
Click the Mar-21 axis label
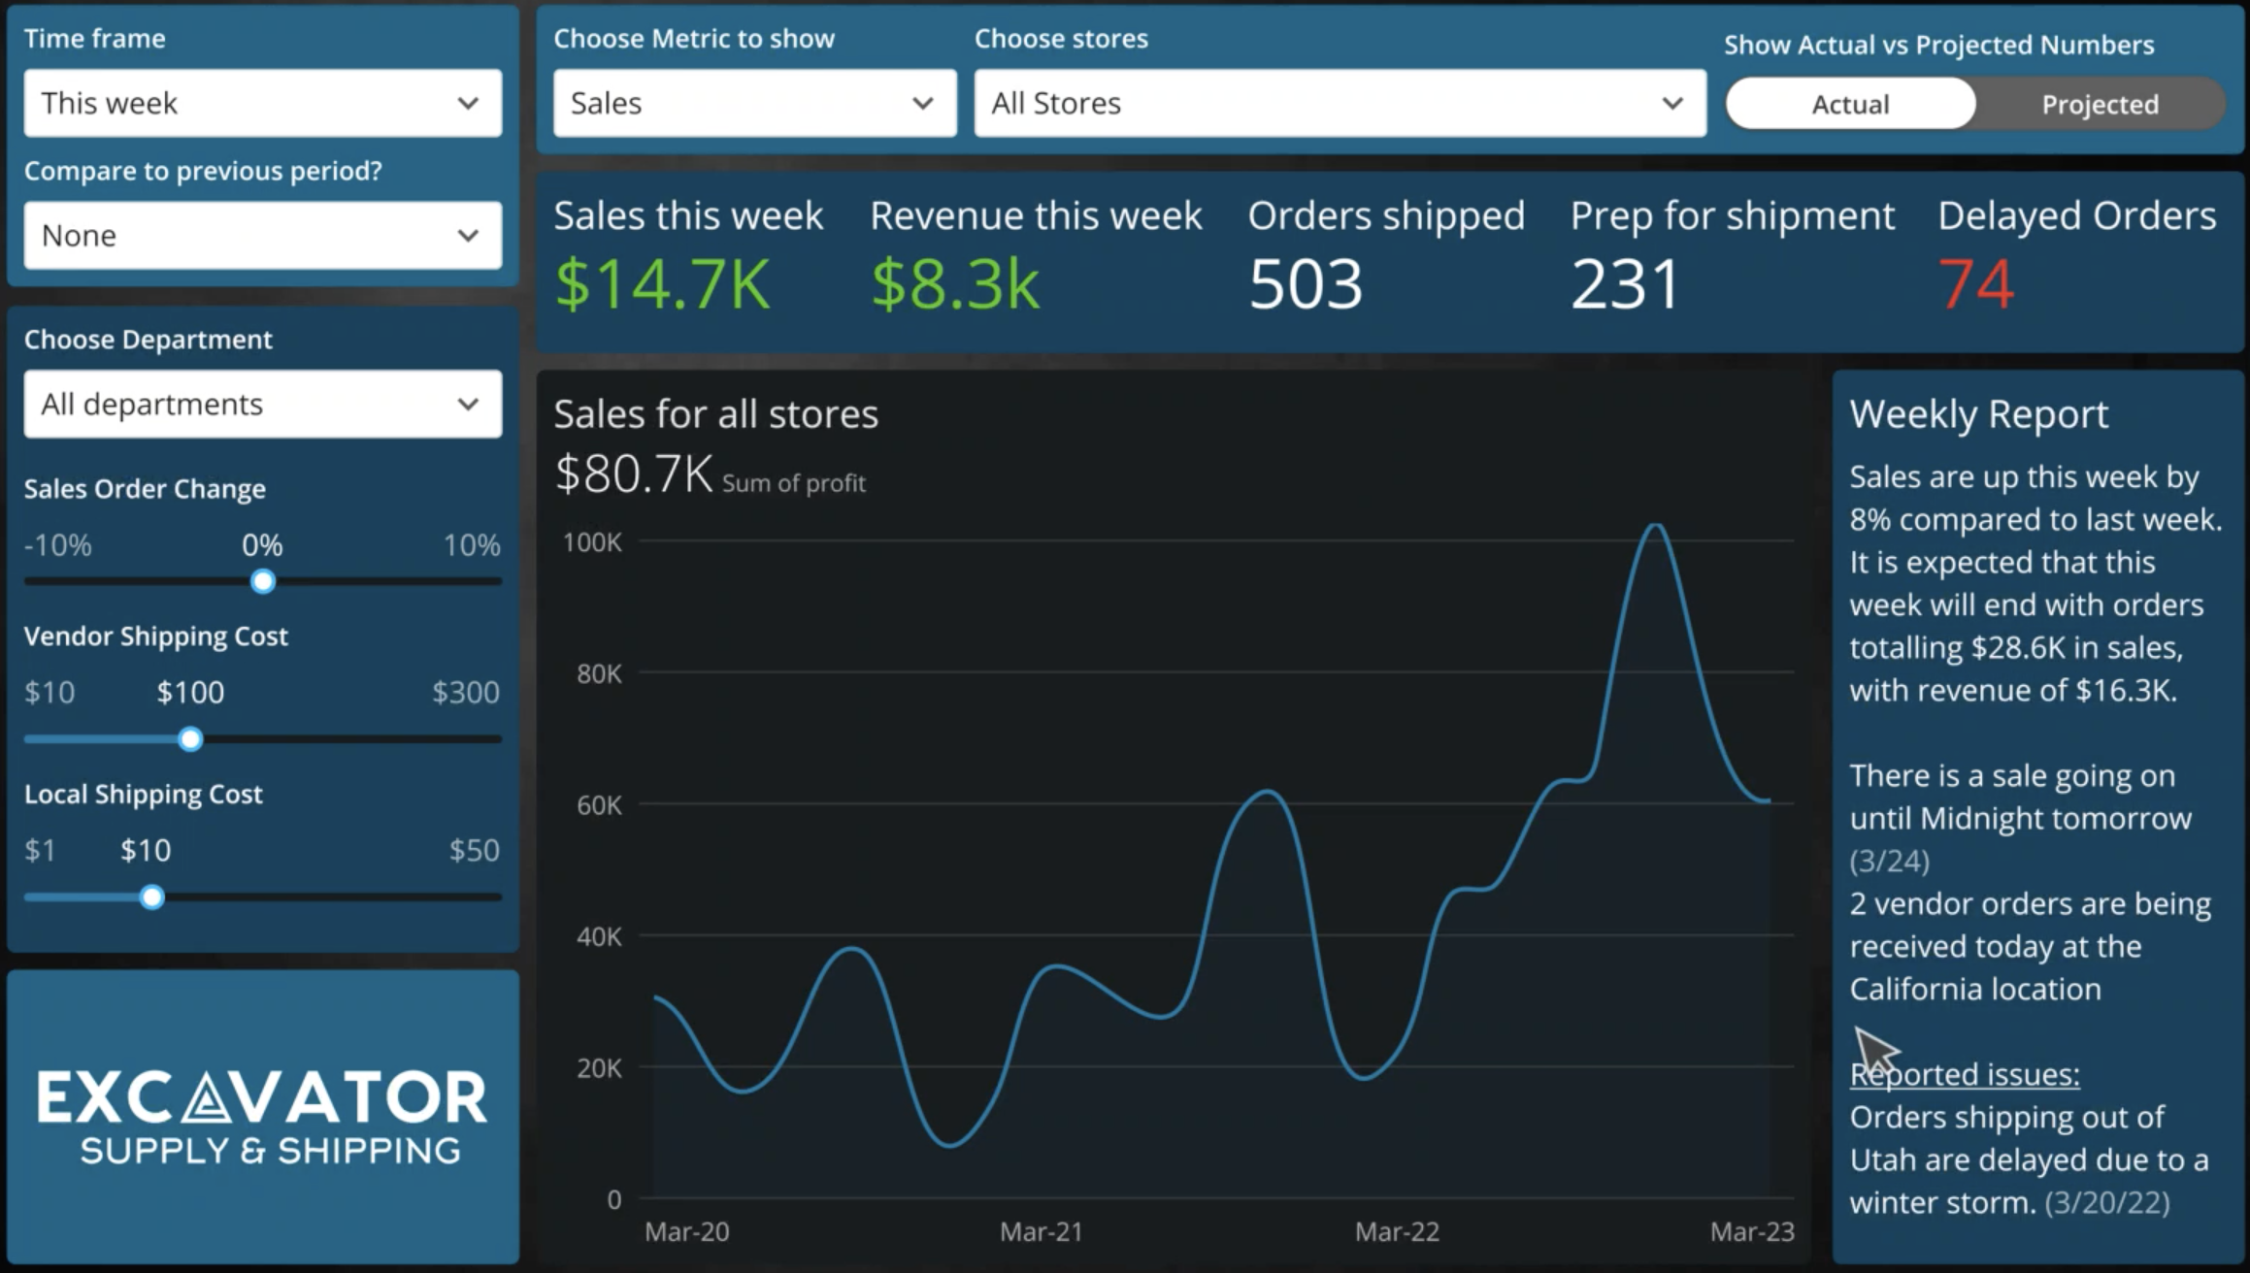[1041, 1231]
